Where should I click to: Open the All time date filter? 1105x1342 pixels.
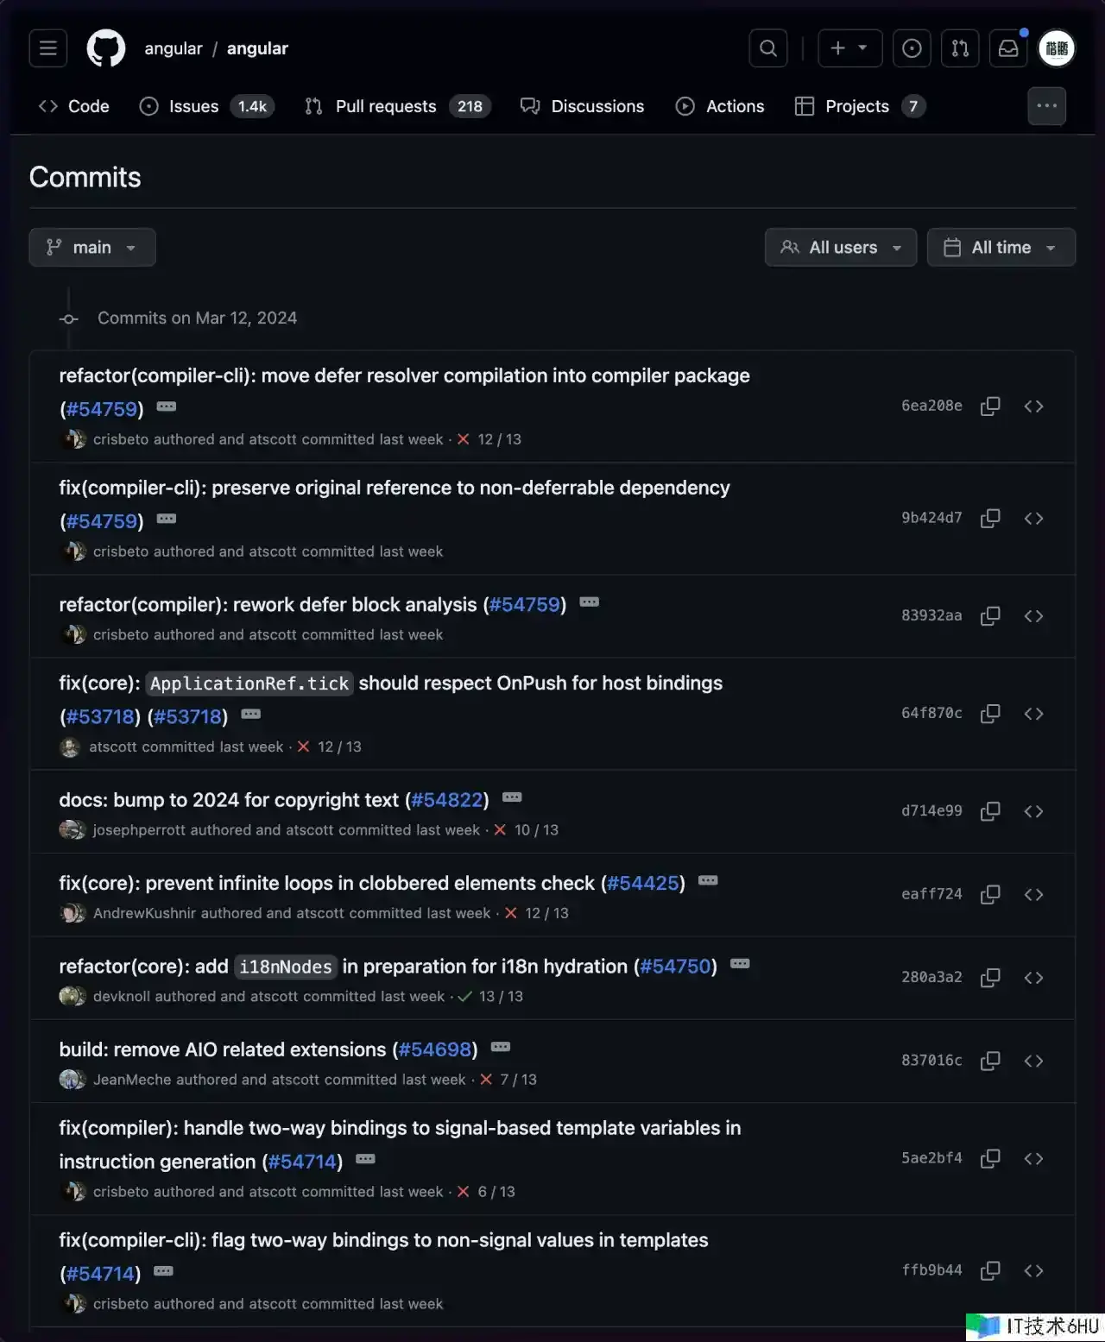pyautogui.click(x=1001, y=248)
